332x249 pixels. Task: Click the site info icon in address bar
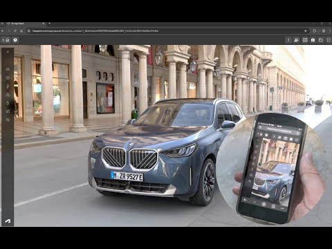pyautogui.click(x=29, y=30)
